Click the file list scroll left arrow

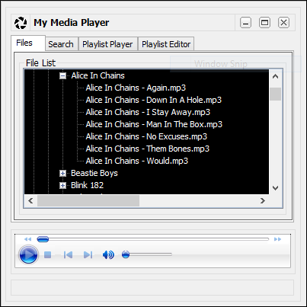click(30, 201)
